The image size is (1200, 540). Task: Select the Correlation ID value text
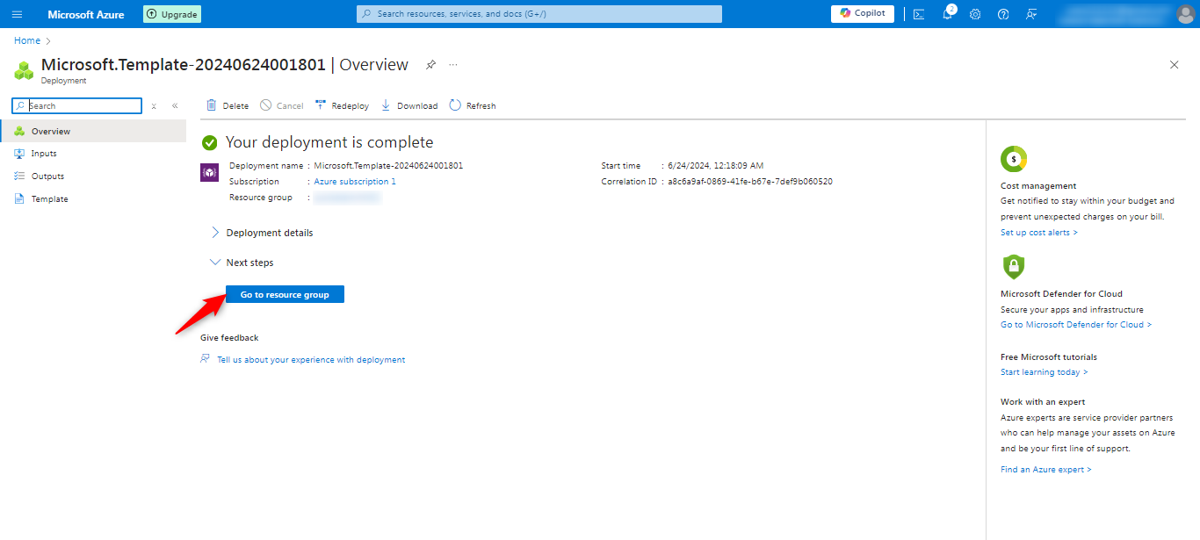click(x=750, y=182)
